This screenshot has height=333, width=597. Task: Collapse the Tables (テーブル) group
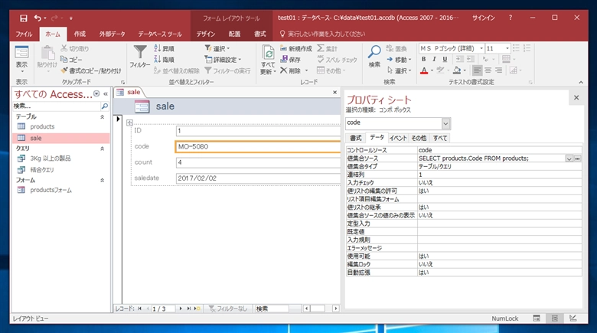pos(102,117)
